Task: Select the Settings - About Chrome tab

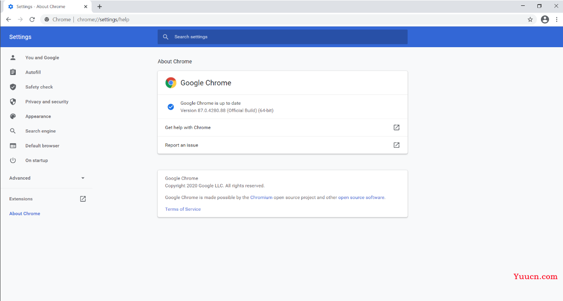Action: 47,7
